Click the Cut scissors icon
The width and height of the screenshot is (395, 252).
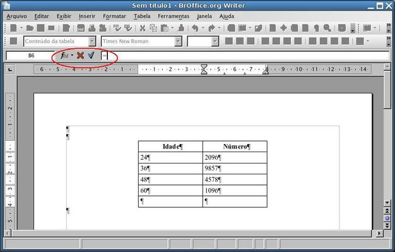143,28
